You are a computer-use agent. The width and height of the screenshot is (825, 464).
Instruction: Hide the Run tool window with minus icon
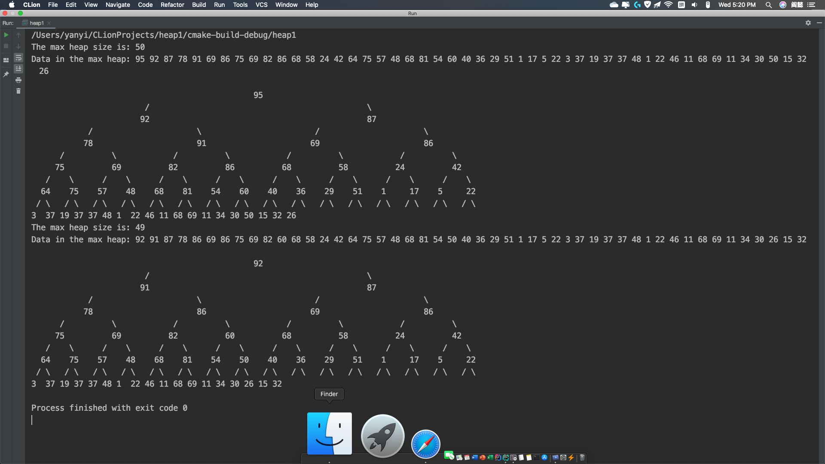click(x=819, y=23)
